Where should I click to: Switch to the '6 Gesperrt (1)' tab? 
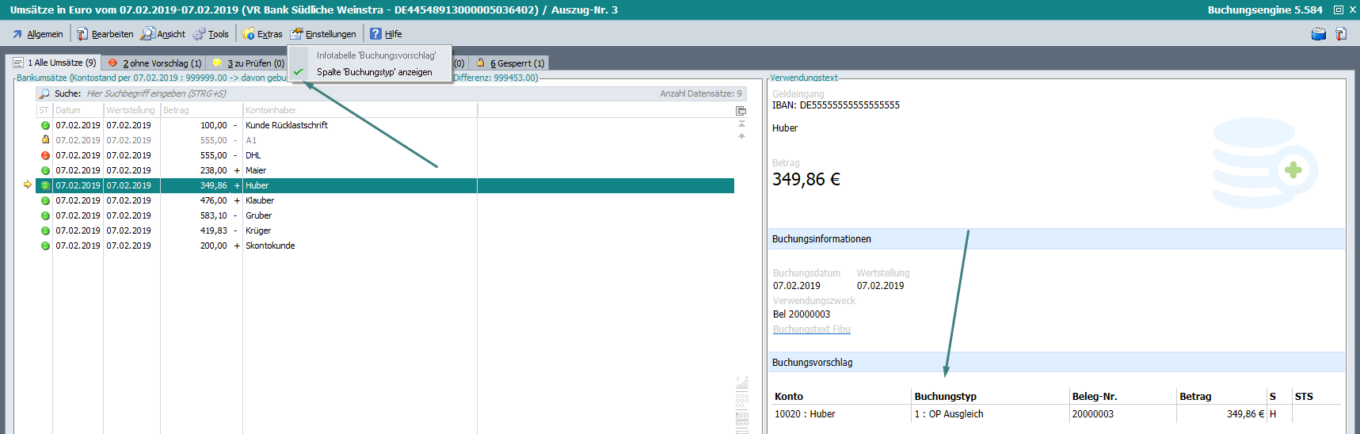click(511, 63)
